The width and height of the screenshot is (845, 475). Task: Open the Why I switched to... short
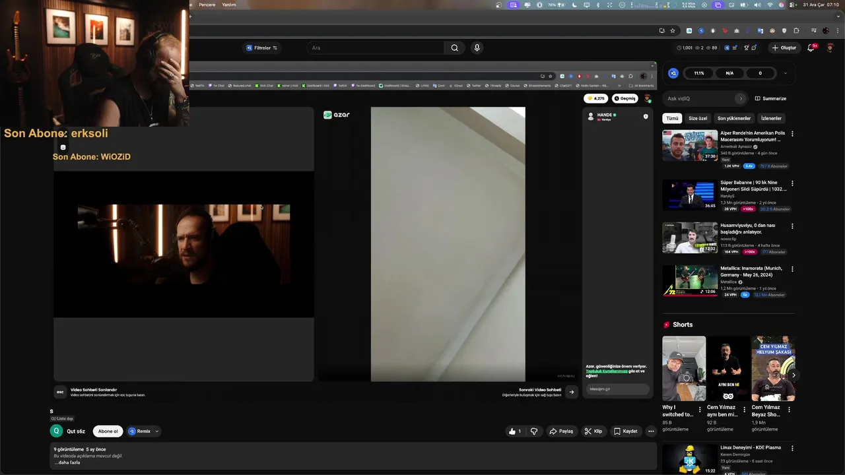[x=684, y=368]
